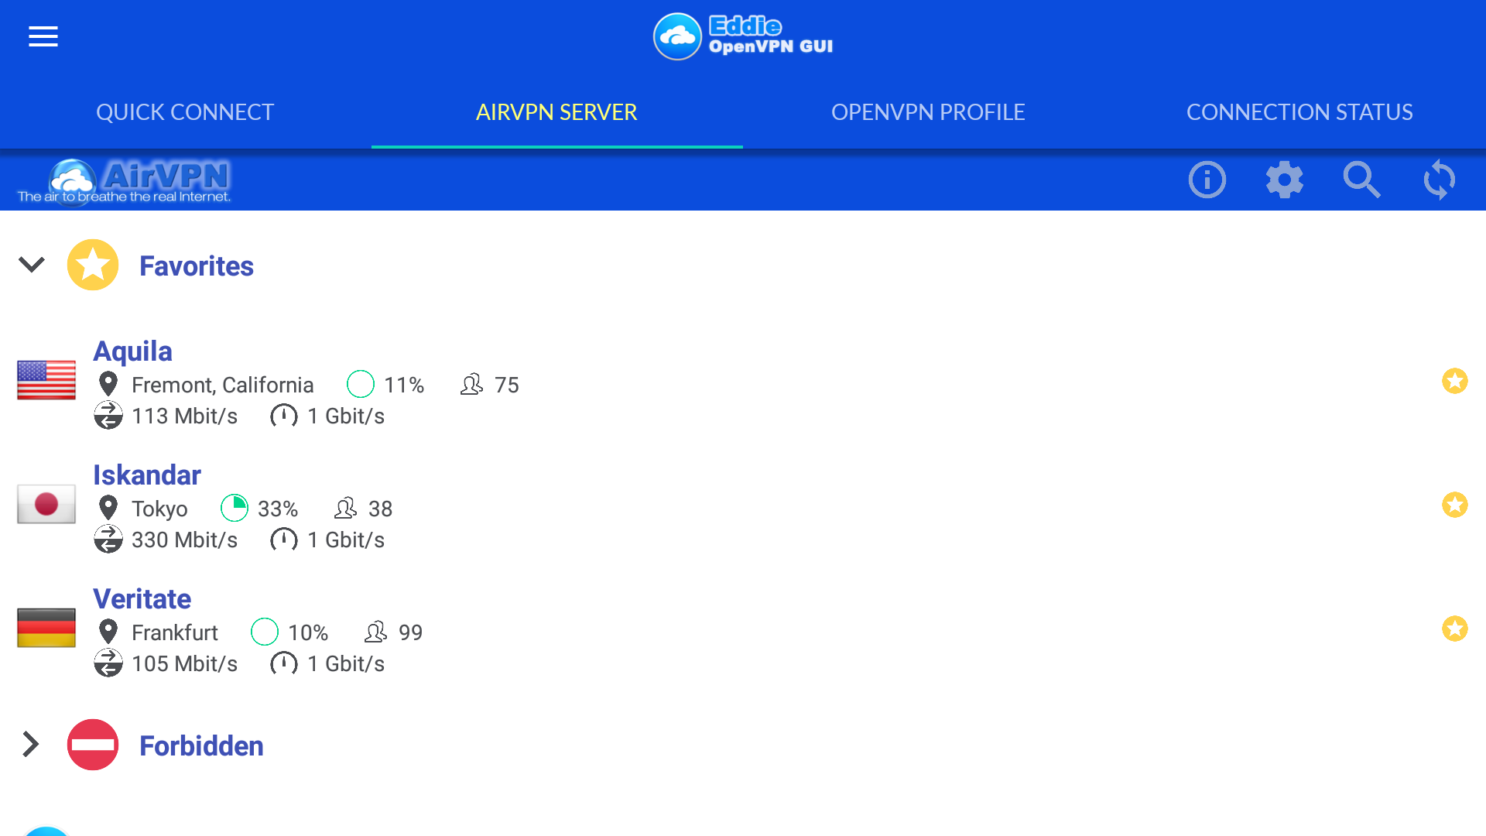Open the OpenVPN Profile tab
The image size is (1486, 836).
click(928, 112)
